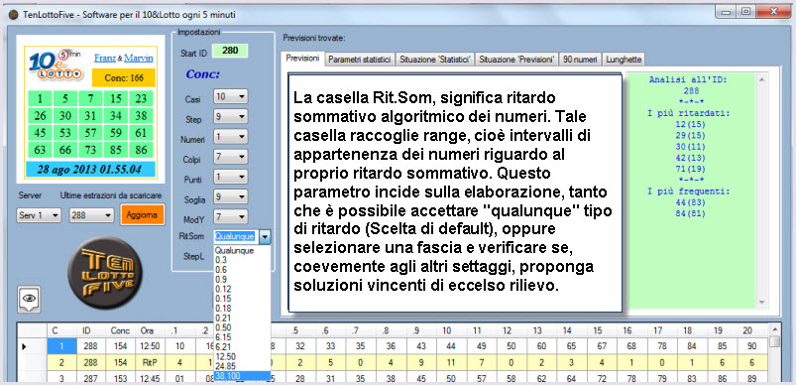Click the orange Aggiorna button
This screenshot has height=385, width=796.
click(x=143, y=215)
